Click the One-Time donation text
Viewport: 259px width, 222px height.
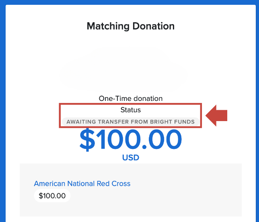click(x=131, y=98)
